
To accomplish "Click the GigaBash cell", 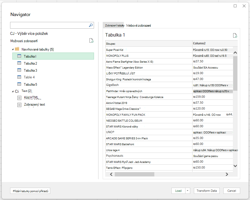I will click(149, 85).
